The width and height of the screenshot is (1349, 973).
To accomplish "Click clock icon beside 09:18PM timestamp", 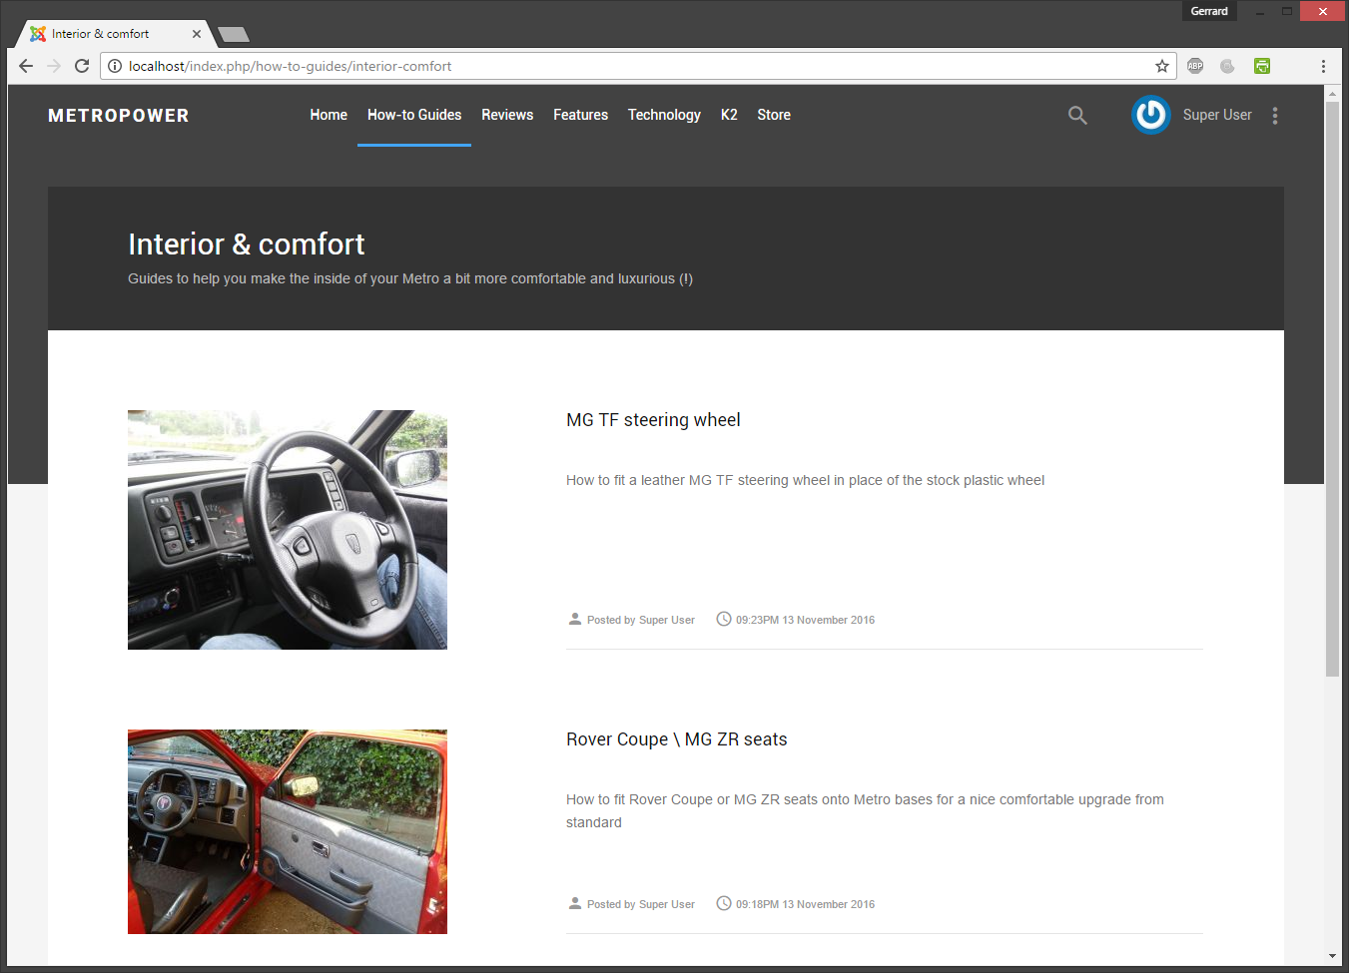I will pos(724,903).
